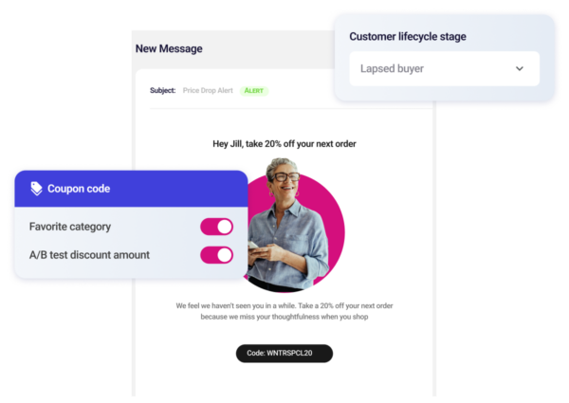Click the Coupon code panel header

(131, 189)
